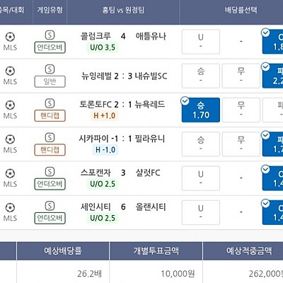Click S badge icon in 시카파이 row
283x283 pixels.
pyautogui.click(x=50, y=138)
